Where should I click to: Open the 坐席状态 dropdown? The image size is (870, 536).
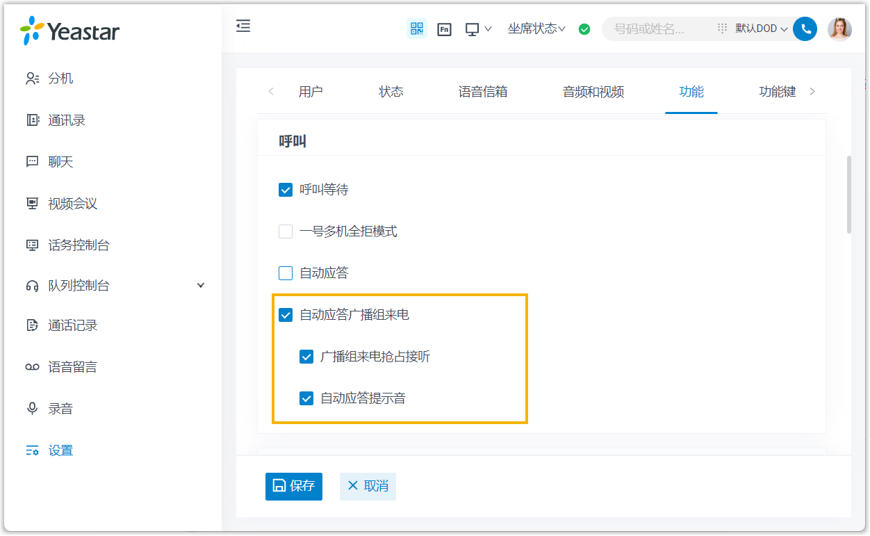click(x=536, y=29)
